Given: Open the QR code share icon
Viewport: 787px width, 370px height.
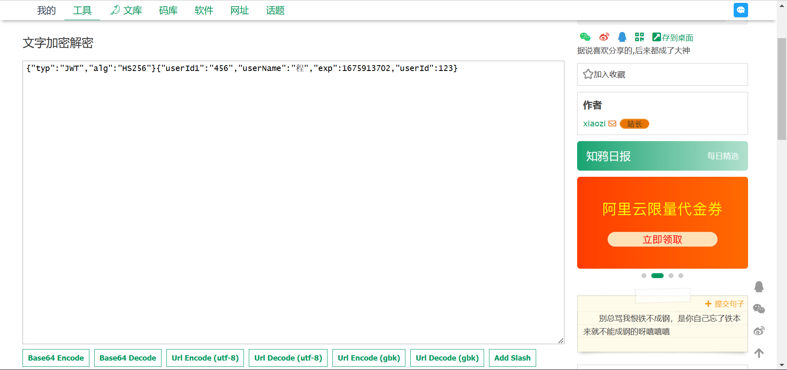Looking at the screenshot, I should (x=639, y=37).
